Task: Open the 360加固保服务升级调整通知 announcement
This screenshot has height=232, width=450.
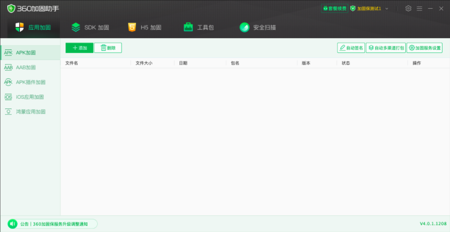Action: [x=54, y=224]
